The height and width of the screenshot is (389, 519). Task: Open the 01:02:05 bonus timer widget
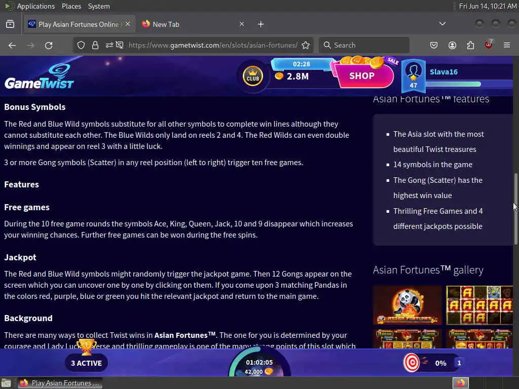click(x=259, y=363)
